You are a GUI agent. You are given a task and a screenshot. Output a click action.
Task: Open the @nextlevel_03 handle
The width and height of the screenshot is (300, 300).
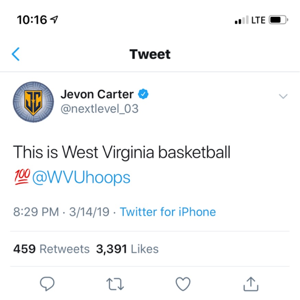[100, 109]
